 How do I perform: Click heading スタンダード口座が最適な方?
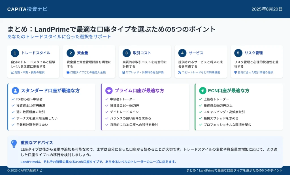pyautogui.click(x=50, y=91)
